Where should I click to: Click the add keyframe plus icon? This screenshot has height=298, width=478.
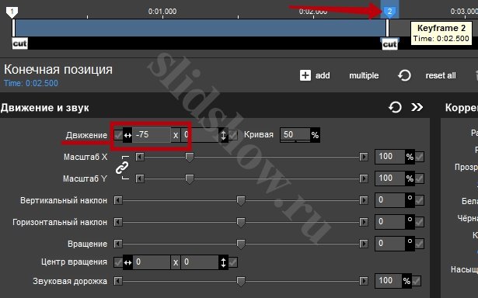coord(305,75)
